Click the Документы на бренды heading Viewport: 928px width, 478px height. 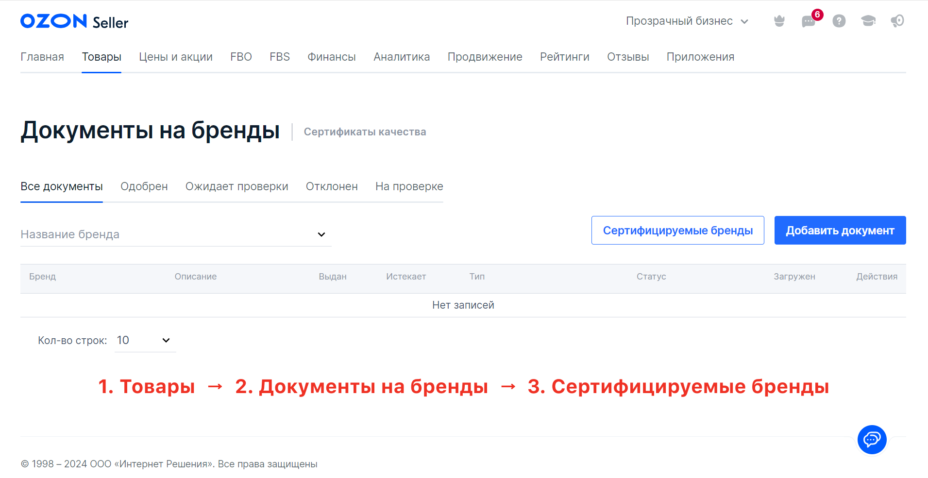[150, 131]
